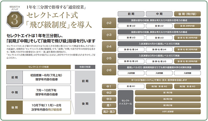Click 国・算 小2 box under 前期 column

131,26
